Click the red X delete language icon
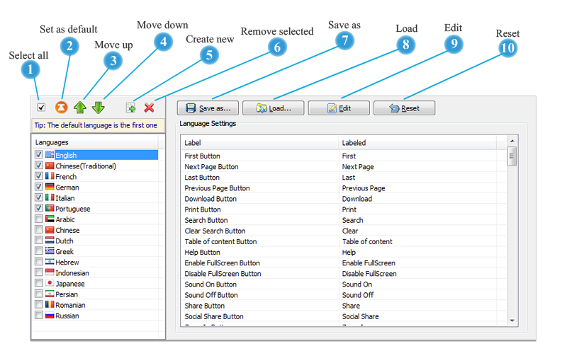Screen dimensions: 567x346 (149, 108)
